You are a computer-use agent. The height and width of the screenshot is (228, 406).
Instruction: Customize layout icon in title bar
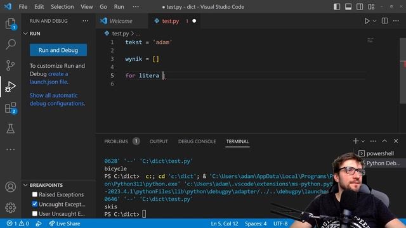[x=371, y=7]
